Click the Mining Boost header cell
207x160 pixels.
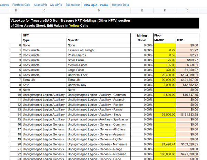142,38
